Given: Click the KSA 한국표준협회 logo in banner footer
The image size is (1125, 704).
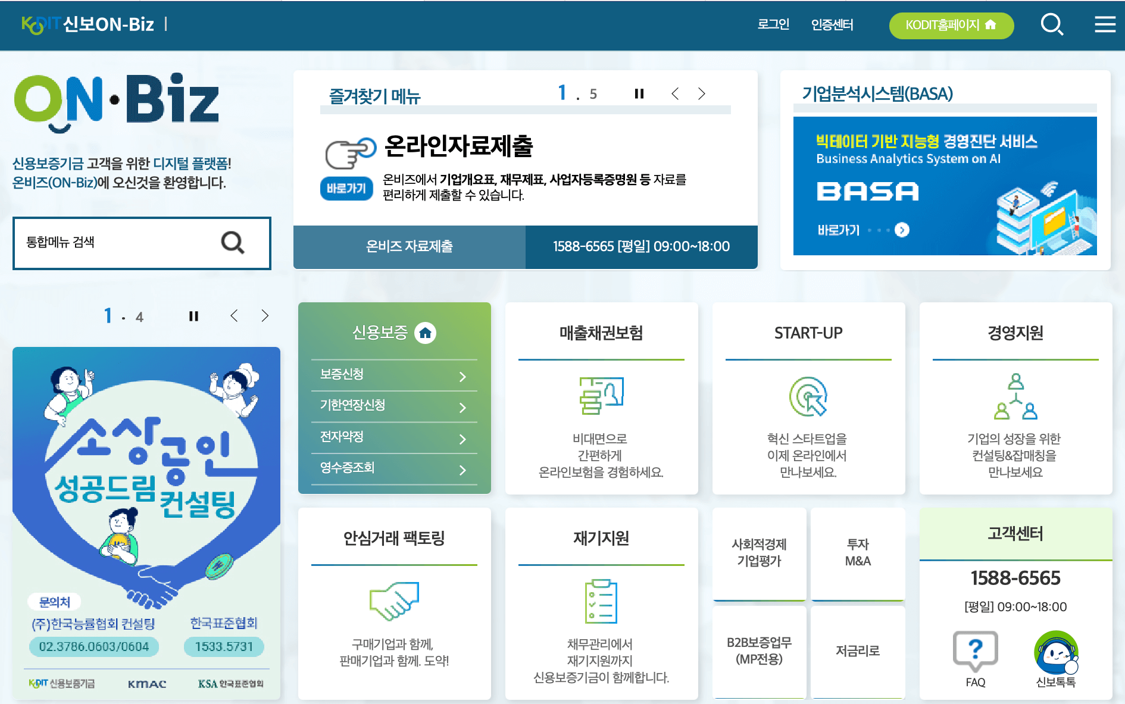Looking at the screenshot, I should coord(231,684).
